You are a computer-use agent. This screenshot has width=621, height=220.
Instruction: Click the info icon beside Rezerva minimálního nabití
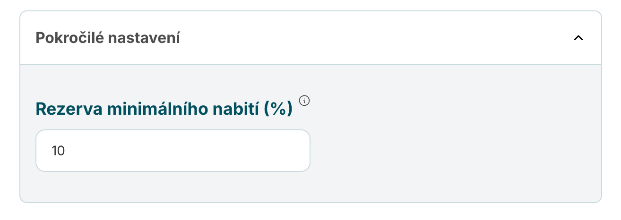305,100
